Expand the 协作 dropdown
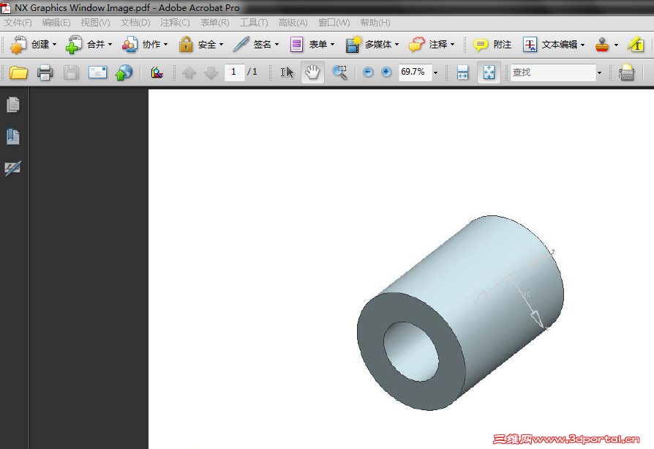Screen dimensions: 654x449 click(x=165, y=45)
